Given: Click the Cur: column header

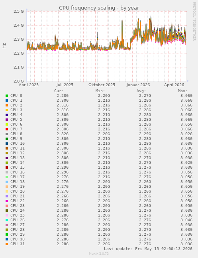Looking at the screenshot, I should click(59, 91).
